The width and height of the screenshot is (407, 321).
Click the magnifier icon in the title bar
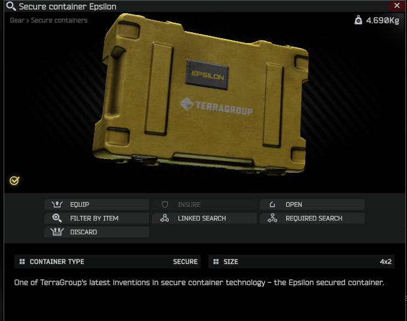click(11, 6)
